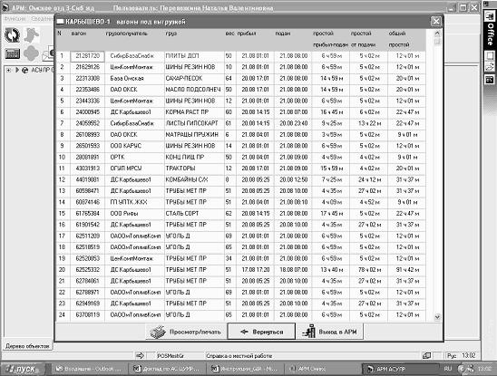
Task: Click the ПЛИТЫ ДСП cargo cell
Action: coord(194,56)
